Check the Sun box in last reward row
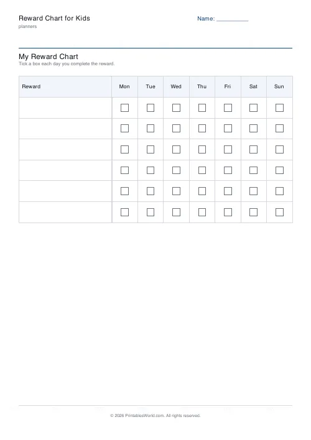The width and height of the screenshot is (311, 440). pos(279,212)
